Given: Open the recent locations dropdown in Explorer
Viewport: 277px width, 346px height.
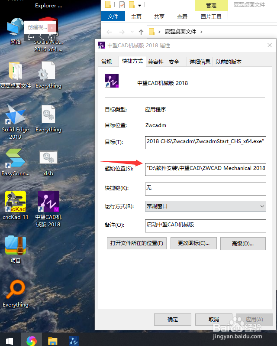Looking at the screenshot, I should tap(132, 32).
